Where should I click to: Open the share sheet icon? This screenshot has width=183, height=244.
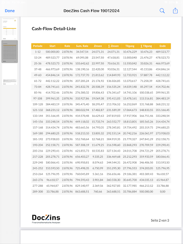pos(175,10)
